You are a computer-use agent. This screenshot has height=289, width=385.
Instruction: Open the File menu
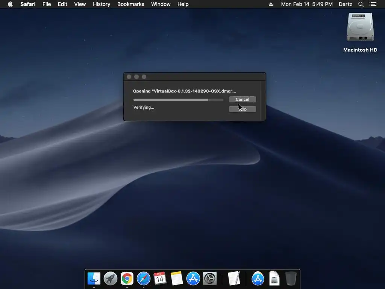pyautogui.click(x=47, y=4)
